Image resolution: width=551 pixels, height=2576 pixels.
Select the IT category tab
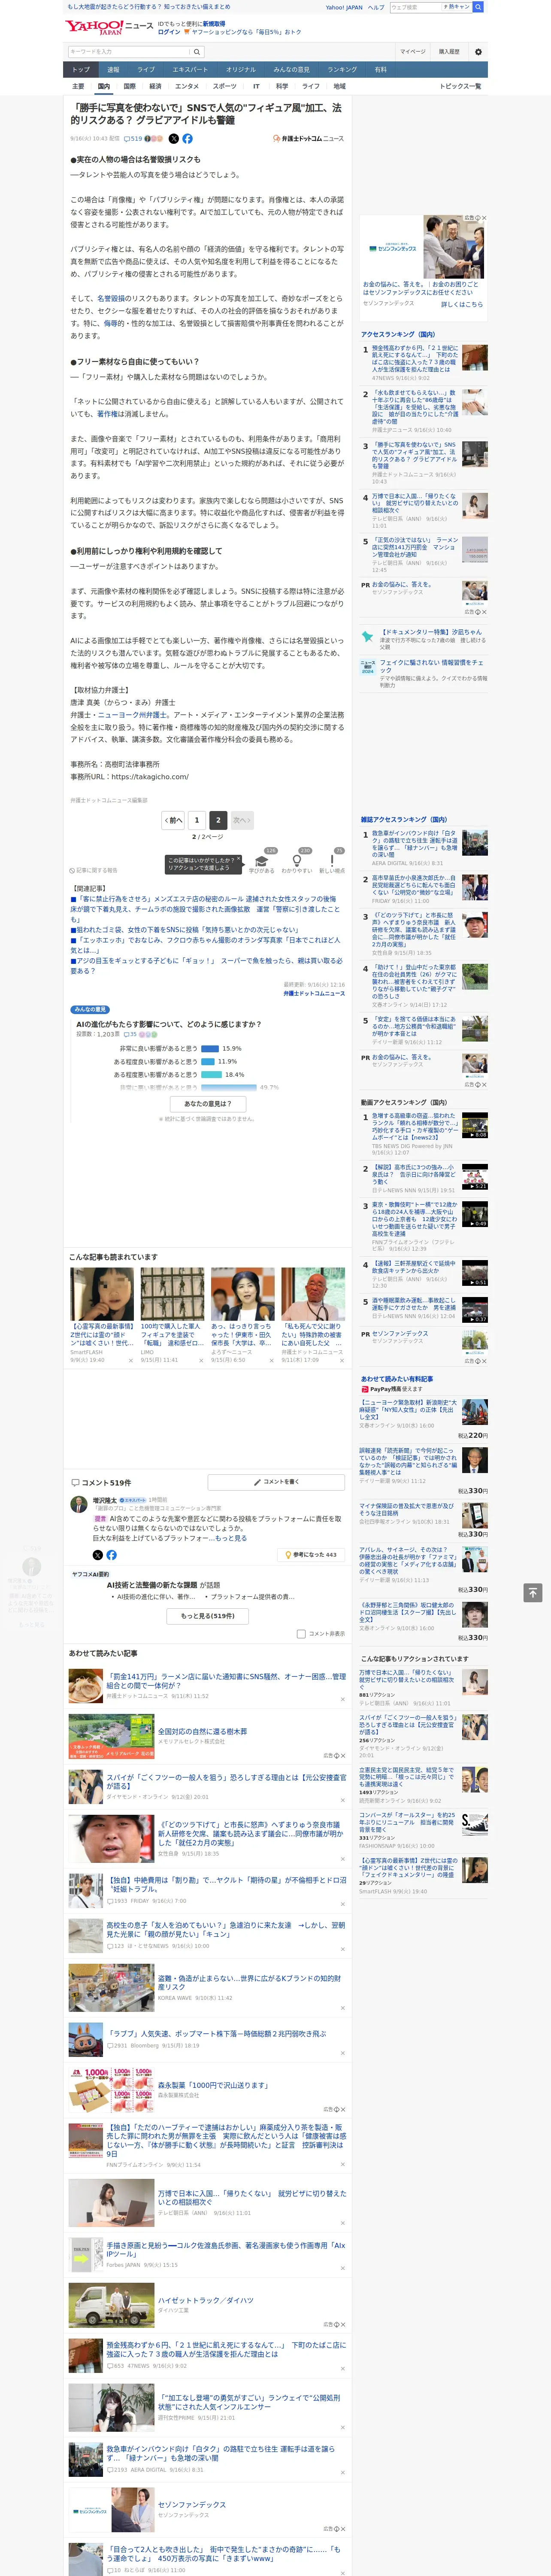point(256,86)
